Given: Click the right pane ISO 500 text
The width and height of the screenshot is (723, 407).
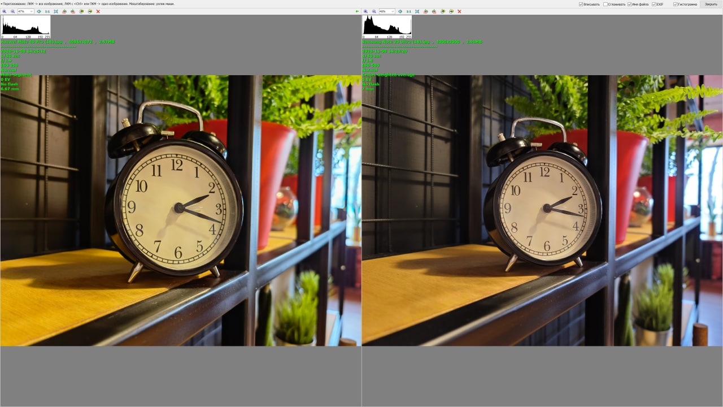Looking at the screenshot, I should tap(371, 66).
